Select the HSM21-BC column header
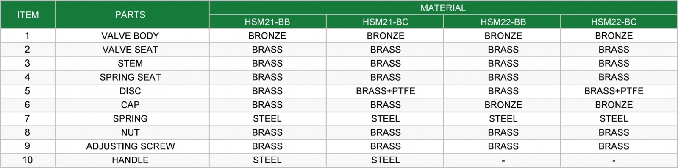The height and width of the screenshot is (168, 678). pyautogui.click(x=385, y=22)
